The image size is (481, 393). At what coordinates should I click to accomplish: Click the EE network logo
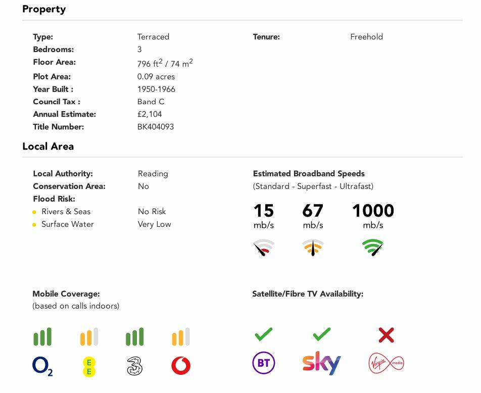[x=89, y=366]
